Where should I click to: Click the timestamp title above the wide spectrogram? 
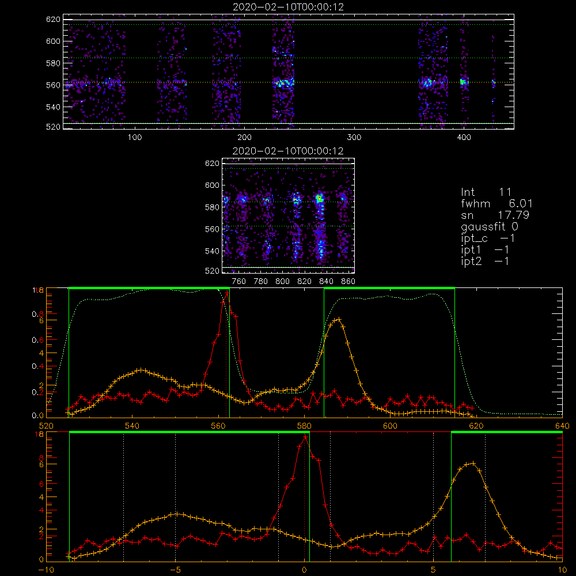pos(288,6)
